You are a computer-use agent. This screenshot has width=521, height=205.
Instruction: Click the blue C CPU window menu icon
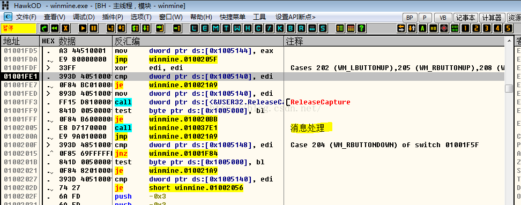(8, 17)
